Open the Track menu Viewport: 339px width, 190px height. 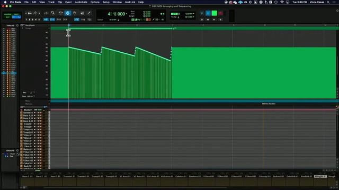coord(51,2)
